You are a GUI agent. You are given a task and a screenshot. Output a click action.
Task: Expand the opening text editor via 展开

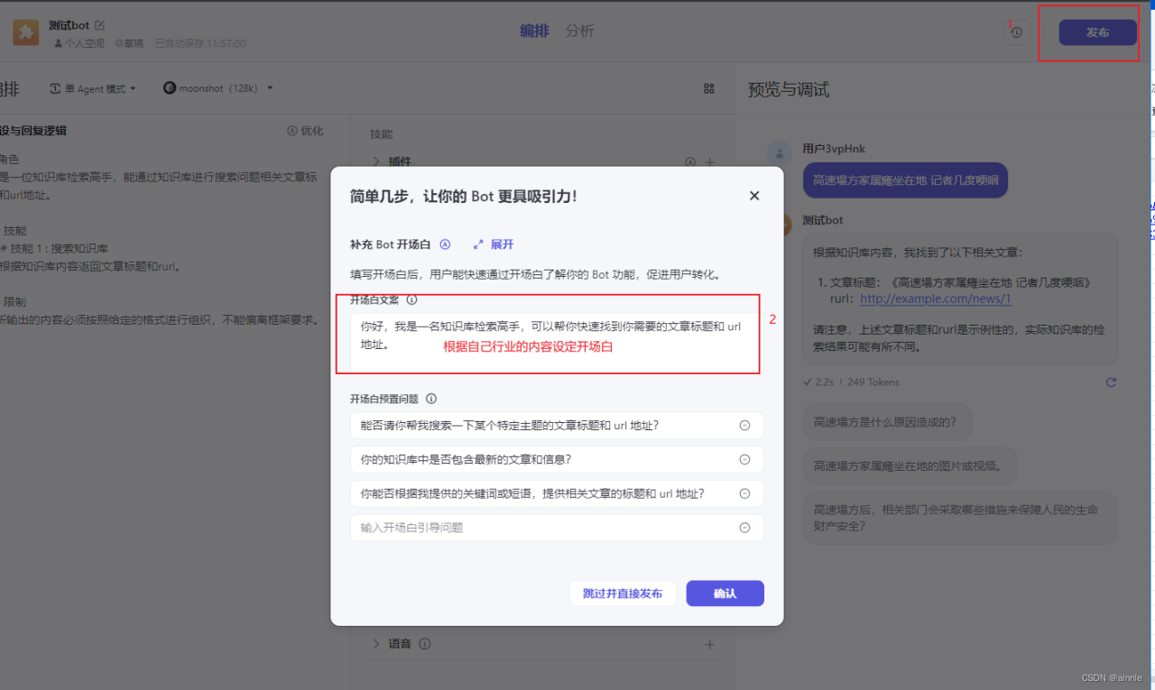coord(494,244)
